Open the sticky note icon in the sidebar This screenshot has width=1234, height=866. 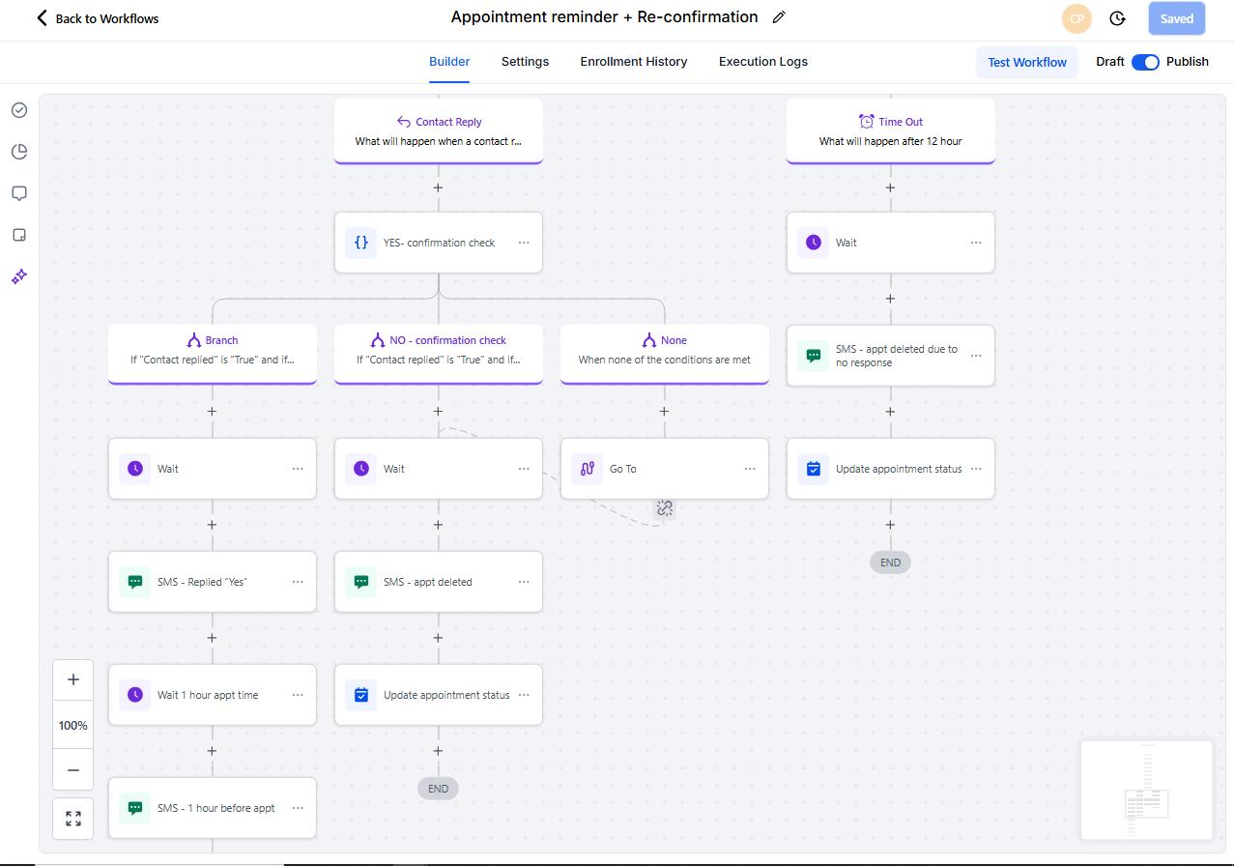click(x=19, y=235)
